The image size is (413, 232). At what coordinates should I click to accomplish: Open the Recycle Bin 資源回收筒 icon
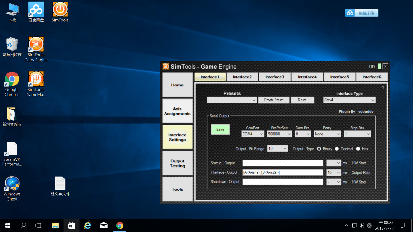[x=12, y=47]
